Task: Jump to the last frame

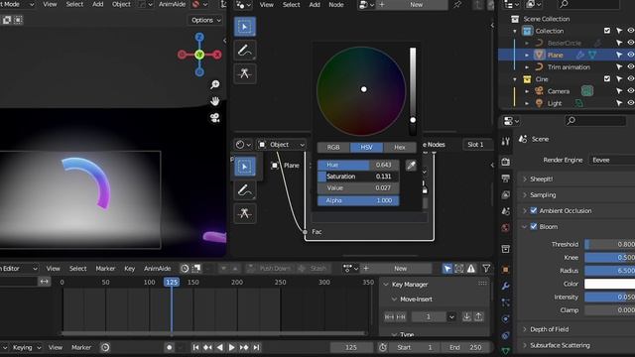Action: 256,347
